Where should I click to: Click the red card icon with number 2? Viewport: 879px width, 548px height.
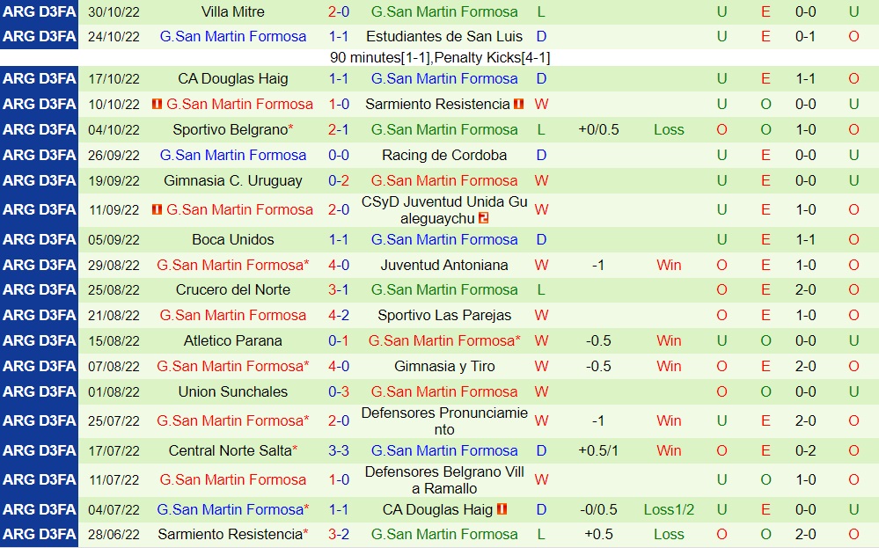(484, 218)
